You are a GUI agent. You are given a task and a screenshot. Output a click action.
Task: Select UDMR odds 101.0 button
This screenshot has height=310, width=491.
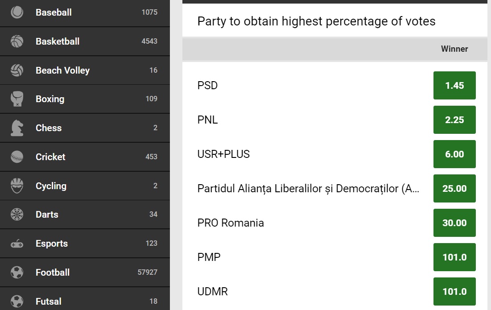click(454, 292)
